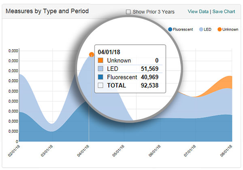Screen dimensions: 243x170
Task: Enable the Show Prior 3 Years checkbox
Action: [128, 12]
